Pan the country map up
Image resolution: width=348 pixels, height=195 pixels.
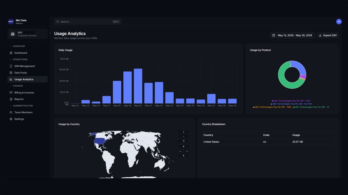point(184,147)
